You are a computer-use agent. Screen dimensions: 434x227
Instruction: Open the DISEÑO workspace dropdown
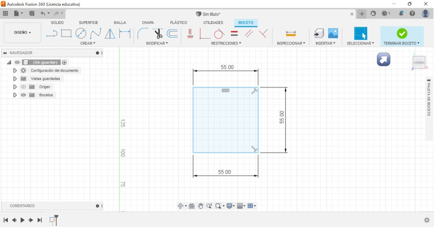click(22, 33)
